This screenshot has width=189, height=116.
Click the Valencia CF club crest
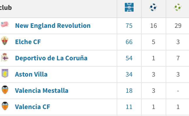point(5,107)
